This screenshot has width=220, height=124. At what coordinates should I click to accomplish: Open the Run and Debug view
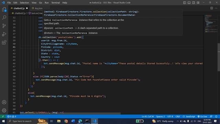4,34
